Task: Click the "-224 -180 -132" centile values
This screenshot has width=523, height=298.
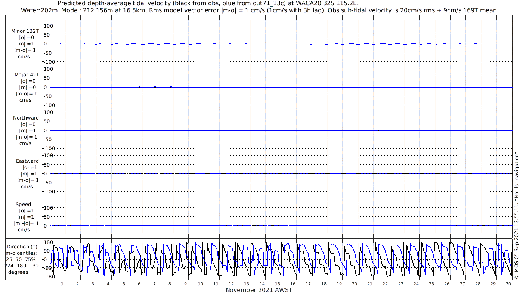Action: click(x=21, y=266)
